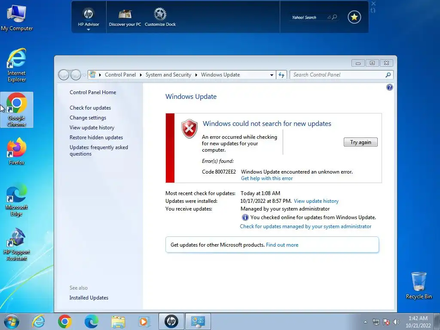The height and width of the screenshot is (330, 440).
Task: Open My Computer desktop icon
Action: (17, 18)
